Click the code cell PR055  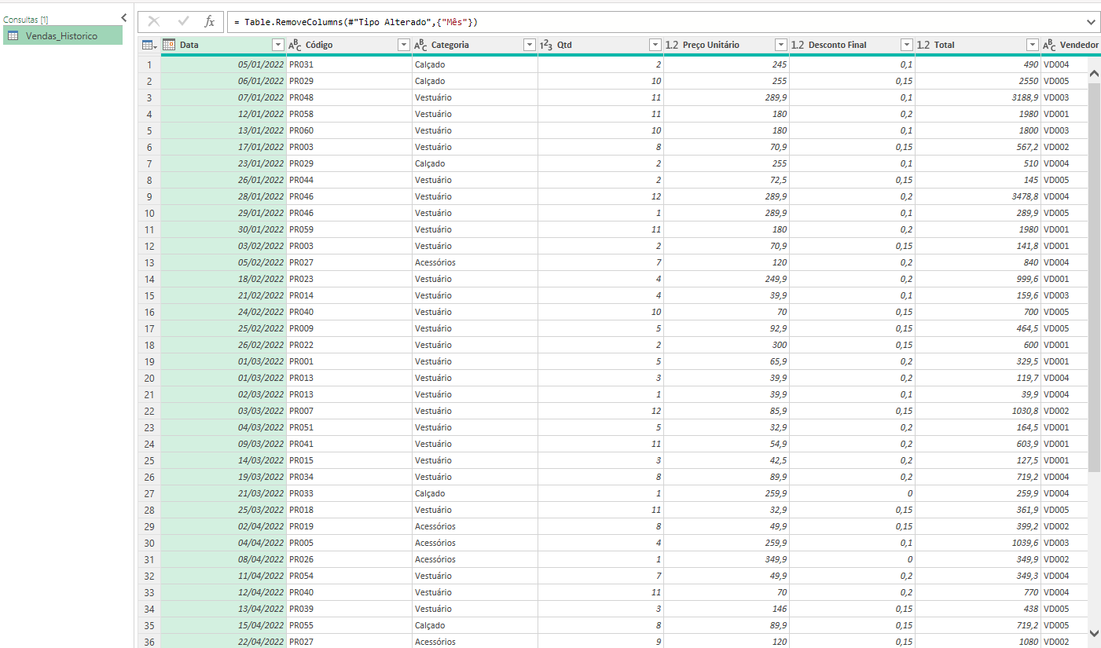coord(349,625)
